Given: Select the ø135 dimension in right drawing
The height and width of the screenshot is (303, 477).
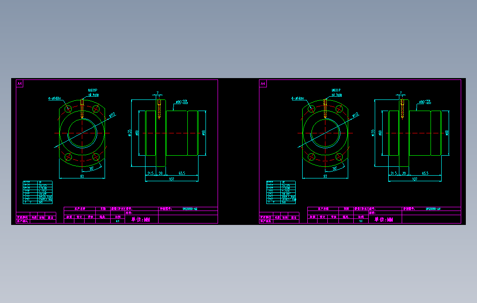Looking at the screenshot, I should point(373,133).
